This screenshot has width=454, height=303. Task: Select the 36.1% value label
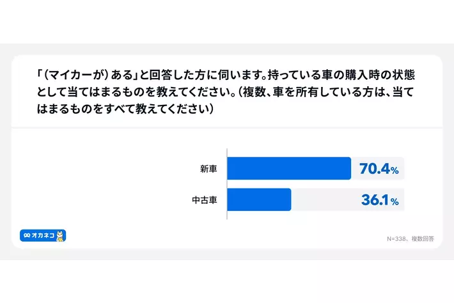point(380,201)
